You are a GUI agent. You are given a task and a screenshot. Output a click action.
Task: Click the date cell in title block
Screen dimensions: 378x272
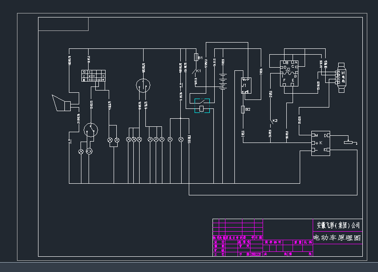click(256, 254)
